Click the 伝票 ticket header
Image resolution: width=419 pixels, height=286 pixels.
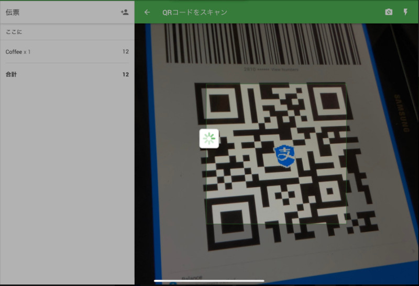[x=13, y=12]
